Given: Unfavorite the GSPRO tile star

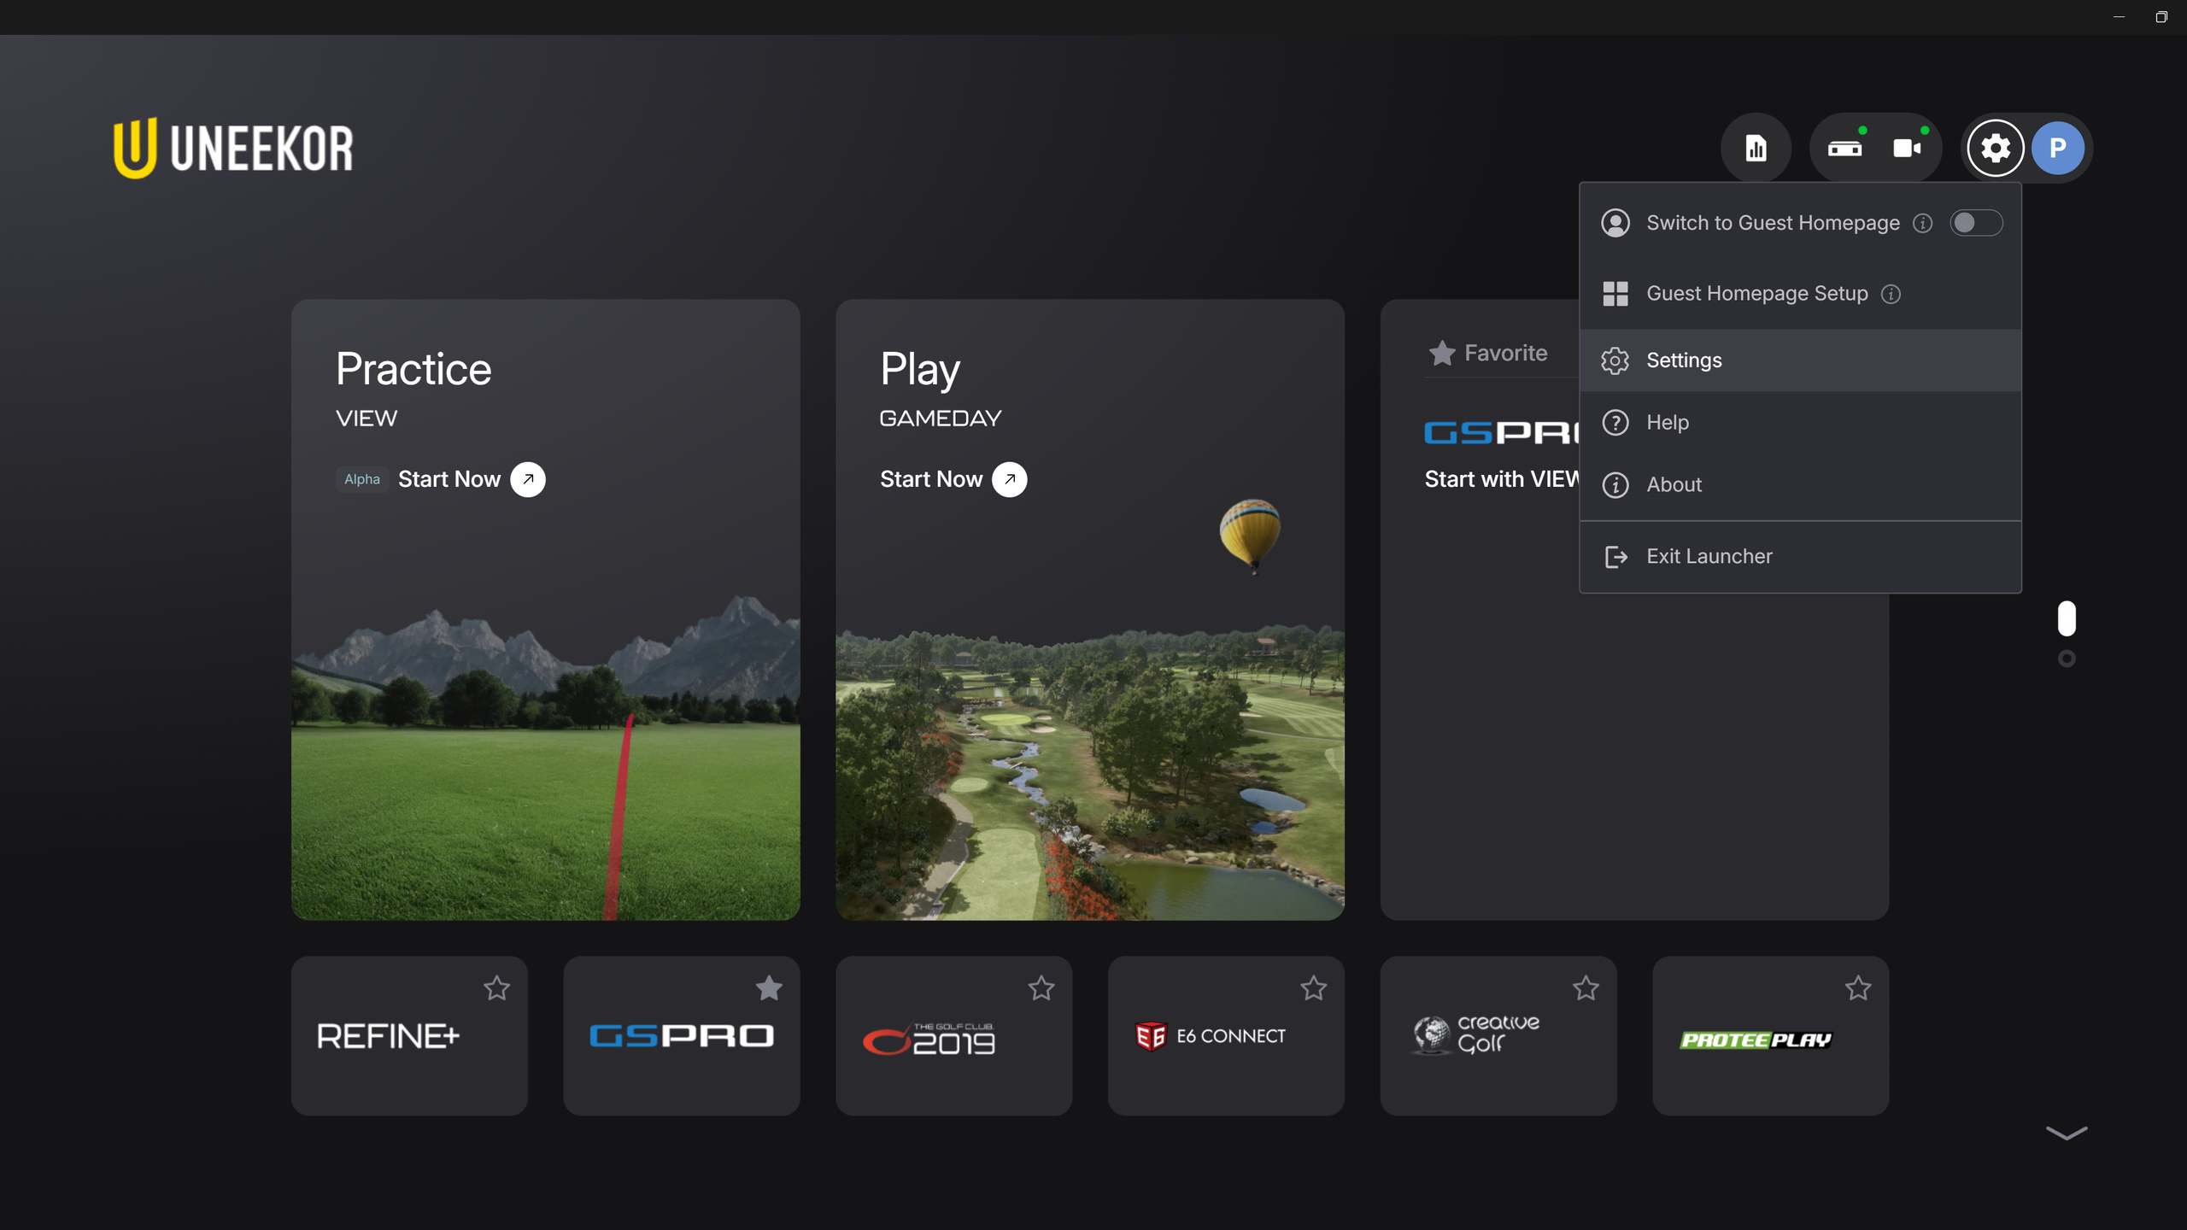Looking at the screenshot, I should [769, 988].
